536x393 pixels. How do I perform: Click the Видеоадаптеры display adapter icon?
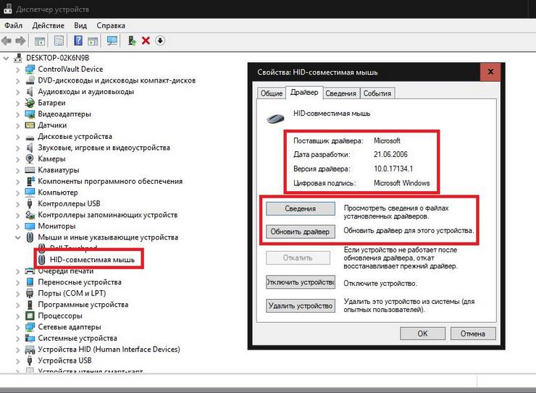tap(30, 114)
